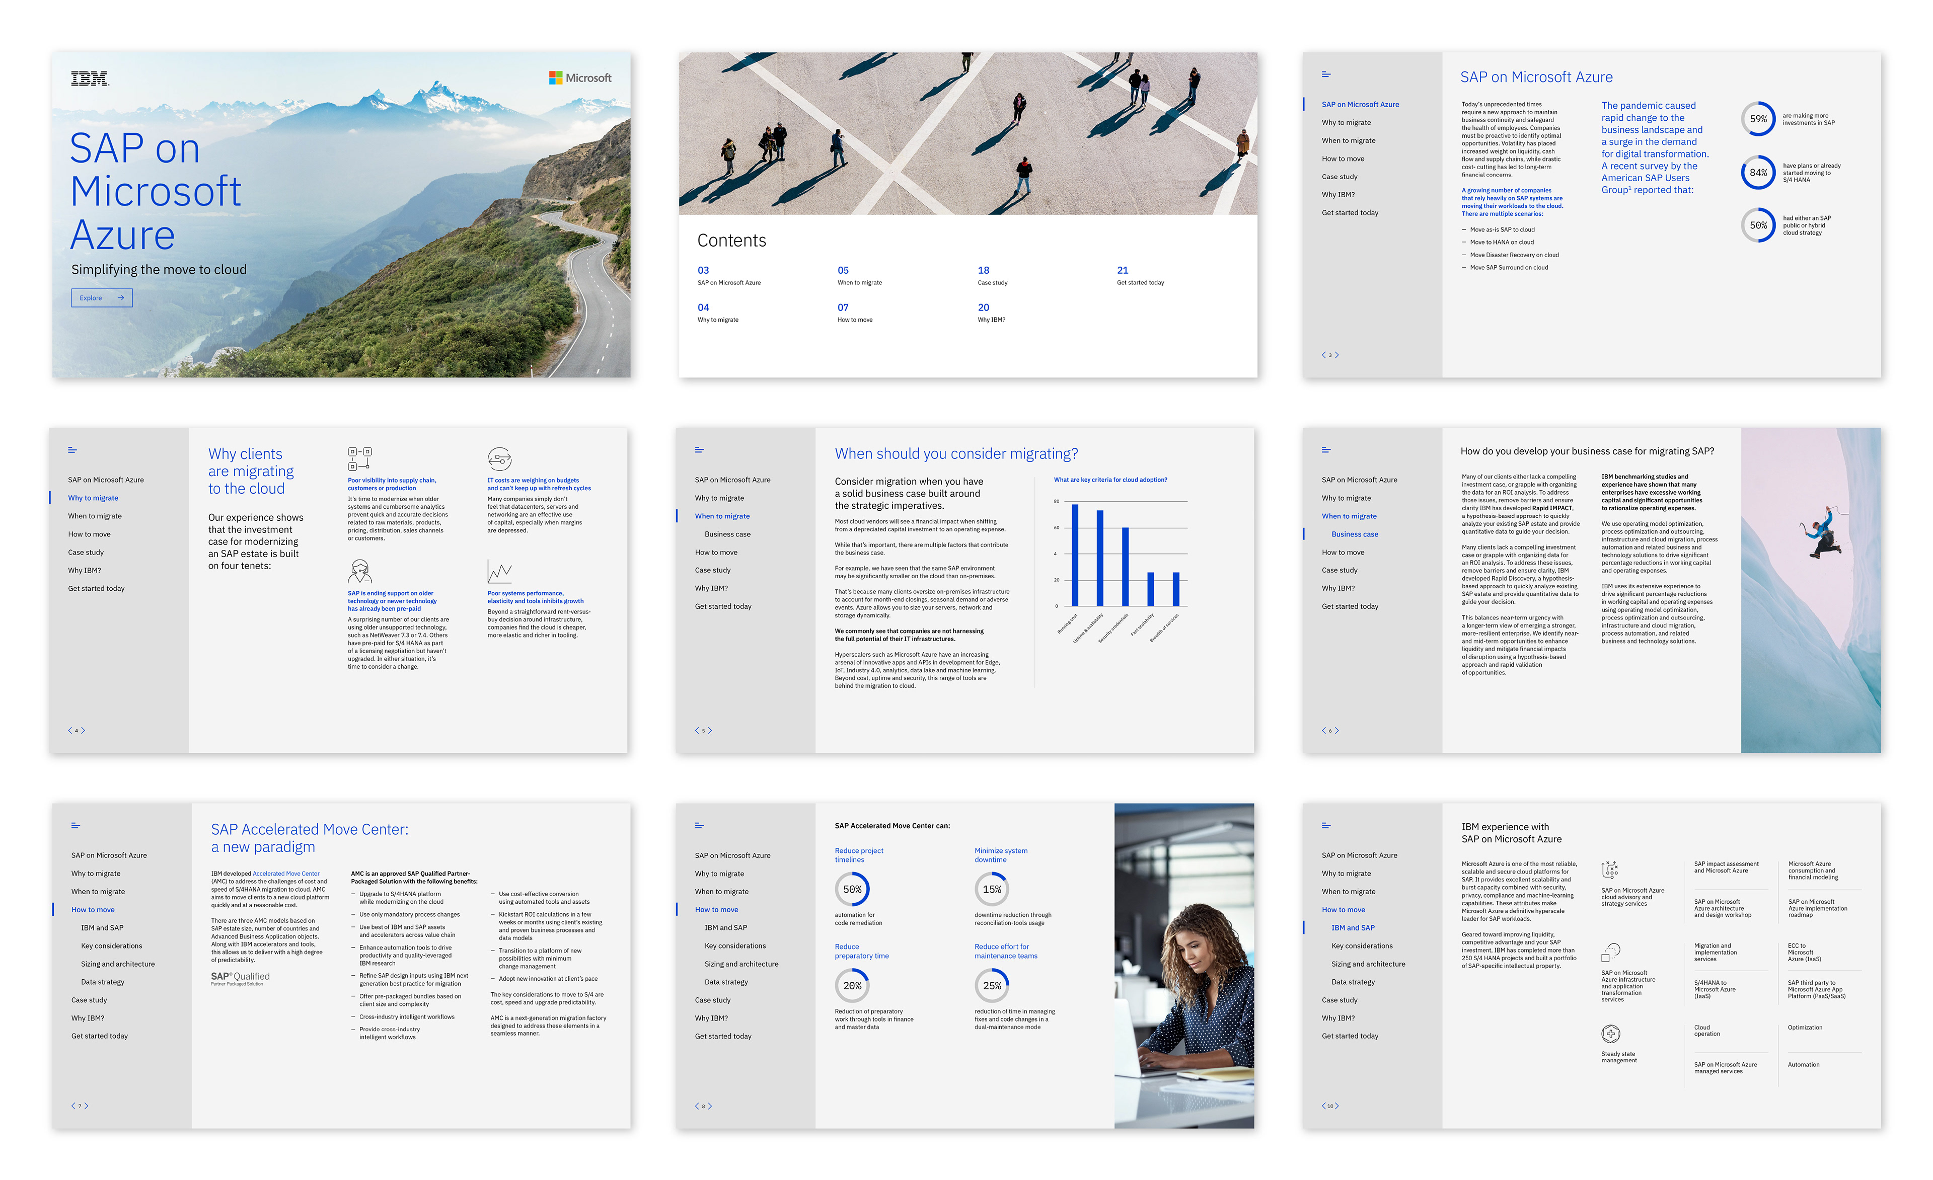
Task: Click the SAP Qualified partner logo
Action: tap(240, 979)
